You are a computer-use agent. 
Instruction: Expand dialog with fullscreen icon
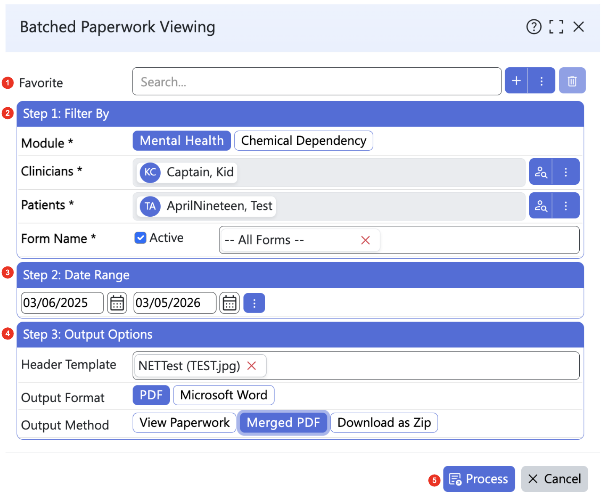[556, 27]
